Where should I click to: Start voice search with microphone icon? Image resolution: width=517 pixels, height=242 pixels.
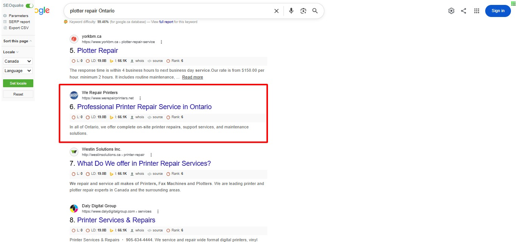(x=291, y=11)
